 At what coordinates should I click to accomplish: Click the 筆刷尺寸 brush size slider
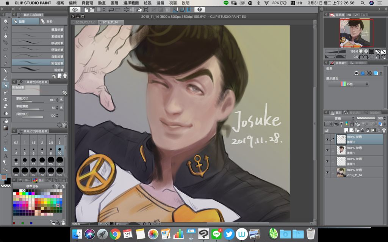tap(32, 101)
